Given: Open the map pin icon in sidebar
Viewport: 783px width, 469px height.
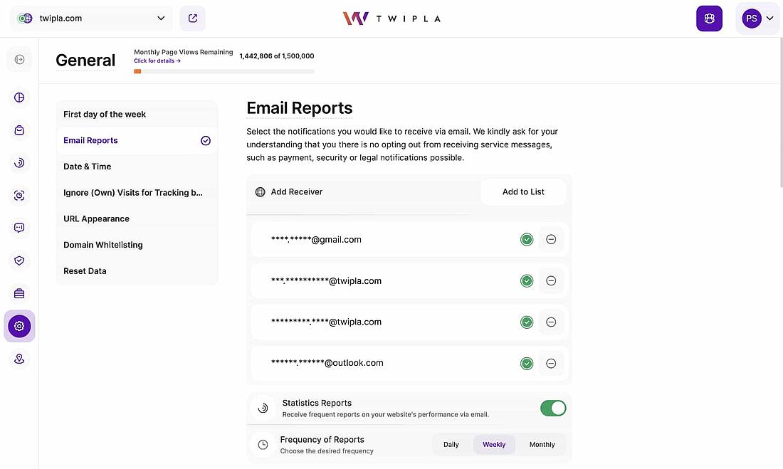Looking at the screenshot, I should pos(19,359).
